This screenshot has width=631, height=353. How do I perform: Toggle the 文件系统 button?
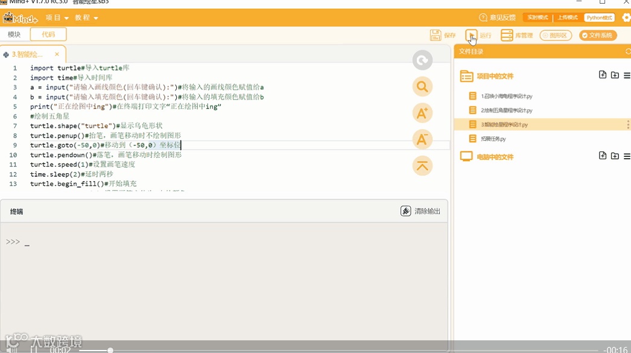tap(598, 36)
